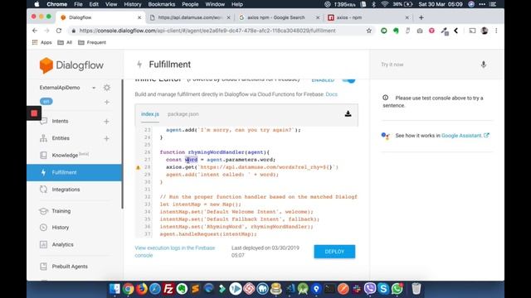
Task: Open the Intents section
Action: point(60,121)
